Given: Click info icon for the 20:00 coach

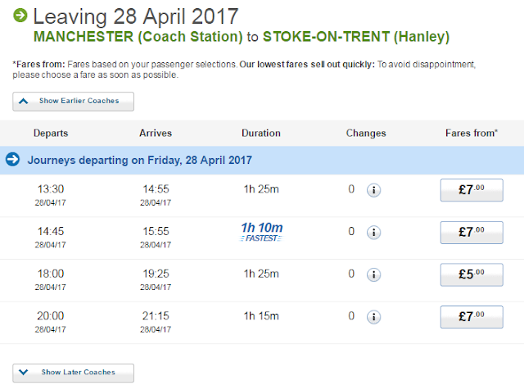Looking at the screenshot, I should tap(373, 316).
